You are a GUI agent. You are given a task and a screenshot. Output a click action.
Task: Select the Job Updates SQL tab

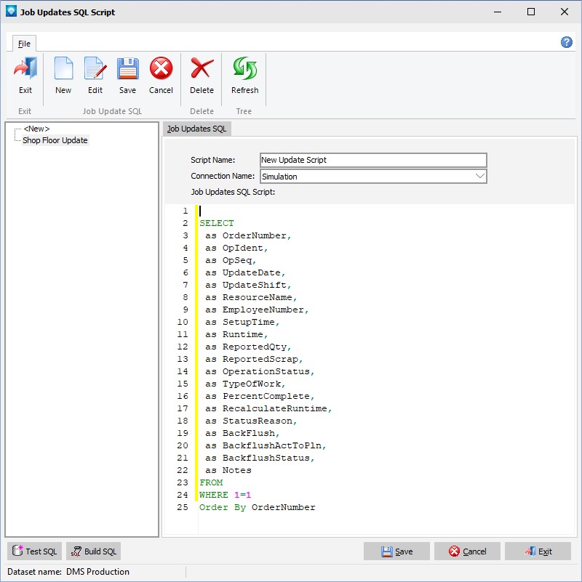(196, 129)
